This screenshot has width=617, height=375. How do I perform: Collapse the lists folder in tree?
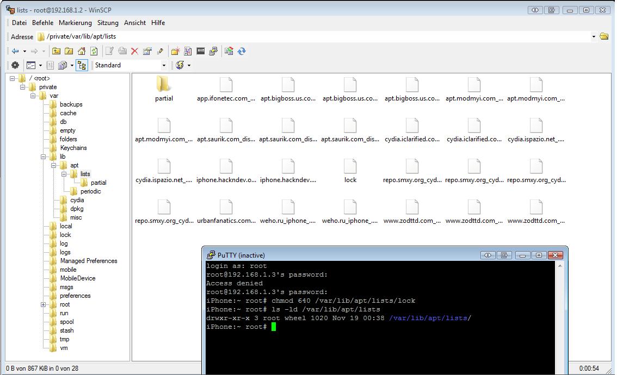(x=64, y=174)
